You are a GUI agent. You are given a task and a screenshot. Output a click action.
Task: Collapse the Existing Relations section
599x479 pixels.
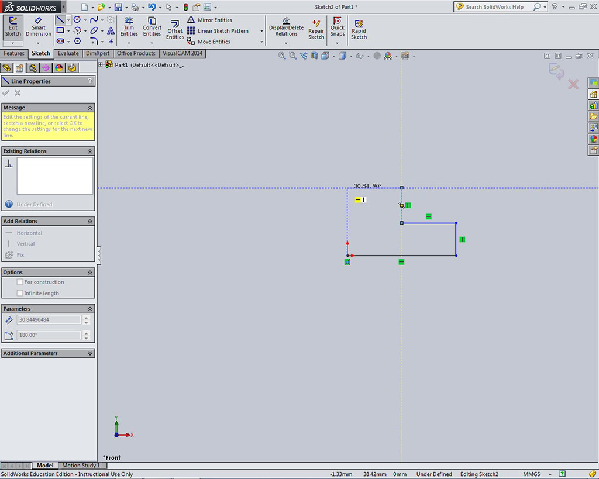coord(90,151)
